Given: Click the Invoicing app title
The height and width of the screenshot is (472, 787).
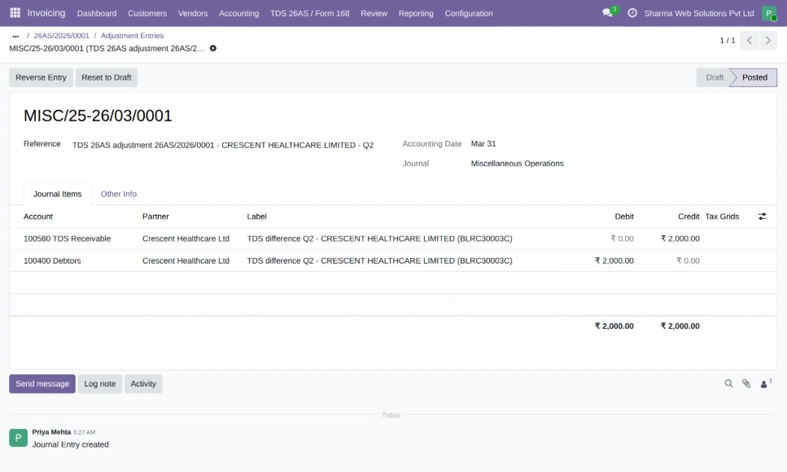Looking at the screenshot, I should tap(46, 13).
